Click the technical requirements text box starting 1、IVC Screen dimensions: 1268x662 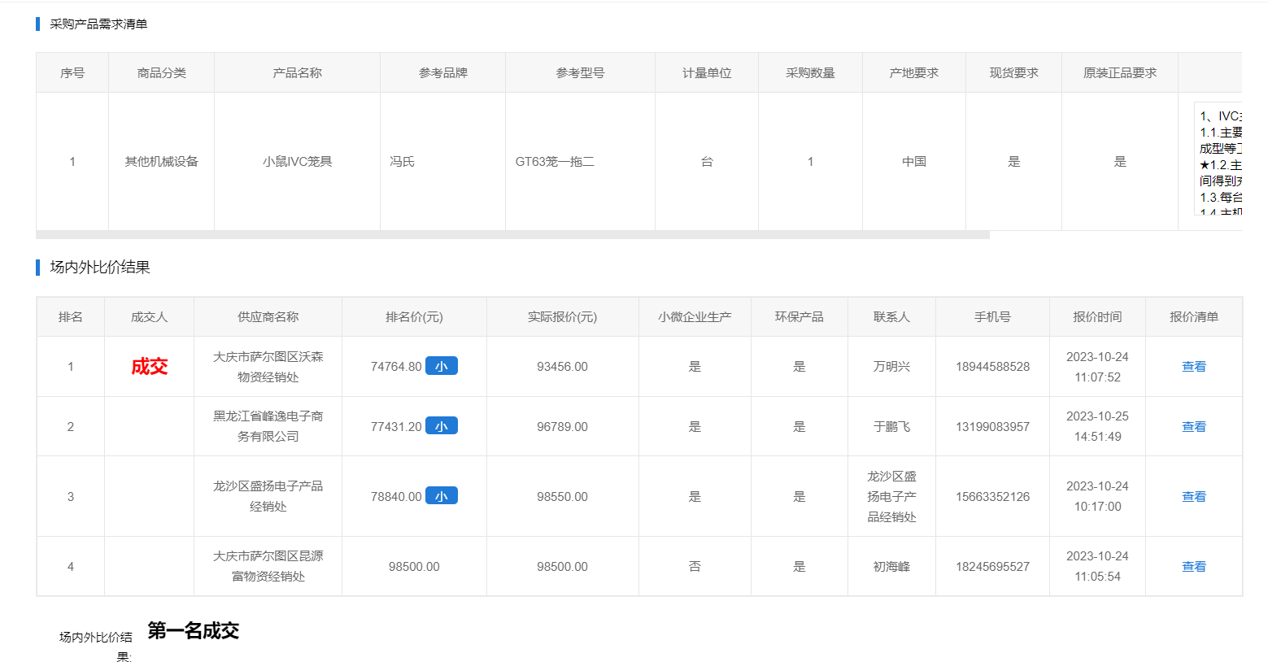coord(1218,160)
